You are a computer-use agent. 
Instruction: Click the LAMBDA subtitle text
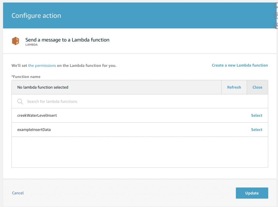31,45
